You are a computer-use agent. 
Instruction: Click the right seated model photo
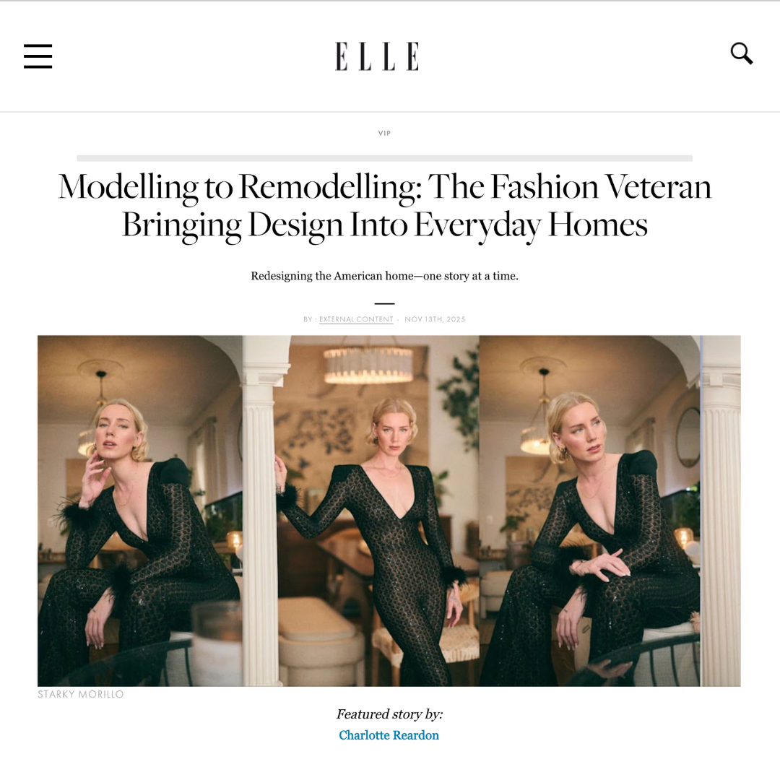[x=589, y=511]
